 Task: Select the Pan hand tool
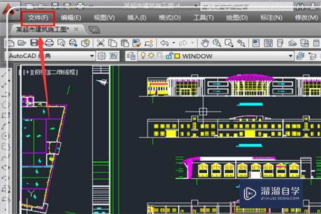204,43
